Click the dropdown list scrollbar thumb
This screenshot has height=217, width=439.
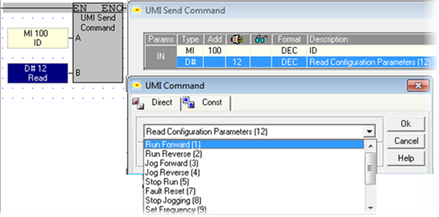pyautogui.click(x=371, y=168)
